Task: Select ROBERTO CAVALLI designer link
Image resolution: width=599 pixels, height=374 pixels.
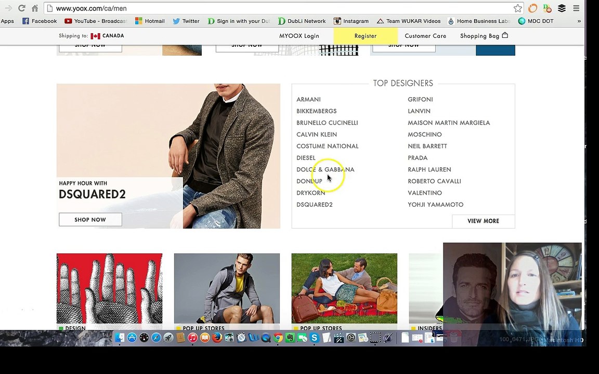Action: tap(434, 181)
